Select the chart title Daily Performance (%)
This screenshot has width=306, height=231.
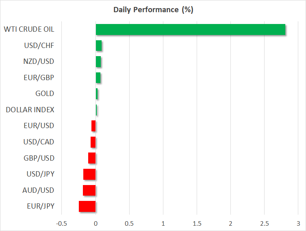(x=153, y=10)
